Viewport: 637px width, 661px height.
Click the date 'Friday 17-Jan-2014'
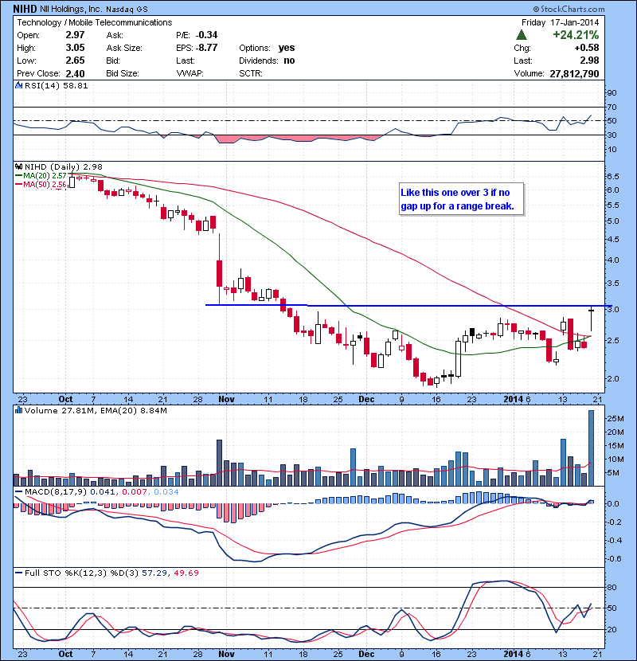(560, 22)
